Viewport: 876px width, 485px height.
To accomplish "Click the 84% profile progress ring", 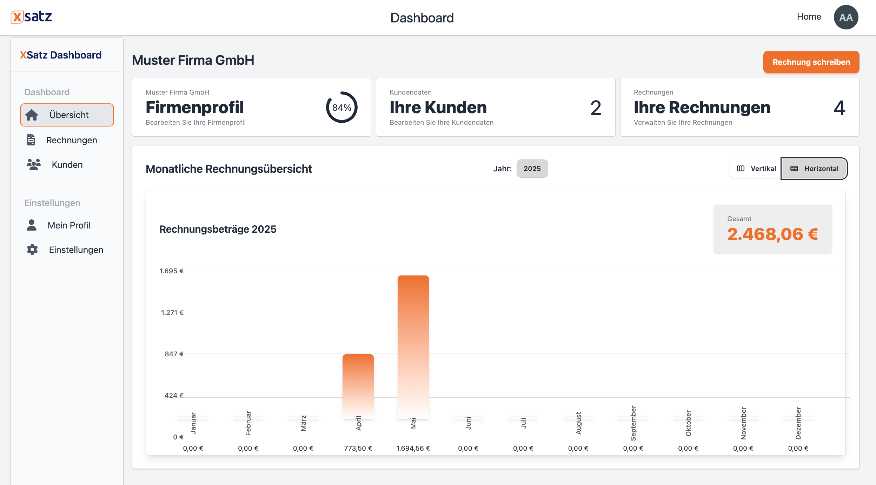I will click(x=342, y=107).
